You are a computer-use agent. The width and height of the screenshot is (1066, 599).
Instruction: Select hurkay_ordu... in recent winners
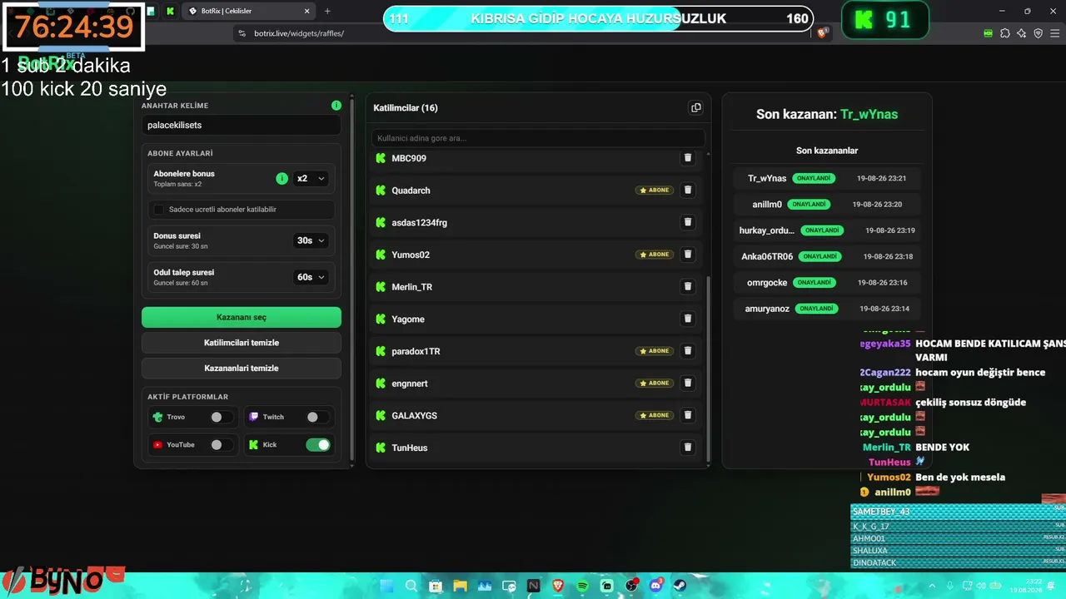pos(827,230)
